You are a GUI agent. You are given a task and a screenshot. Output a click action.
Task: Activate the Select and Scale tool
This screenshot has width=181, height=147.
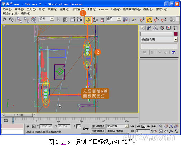pos(102,20)
